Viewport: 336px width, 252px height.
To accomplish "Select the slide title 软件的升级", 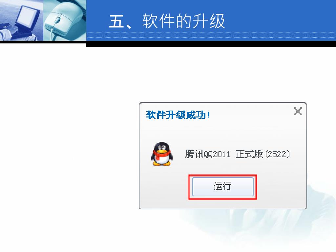I will pos(184,21).
